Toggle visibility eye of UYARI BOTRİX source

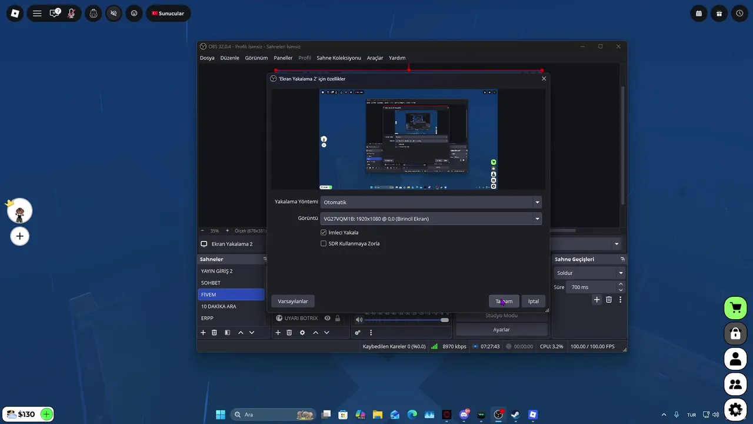point(328,318)
